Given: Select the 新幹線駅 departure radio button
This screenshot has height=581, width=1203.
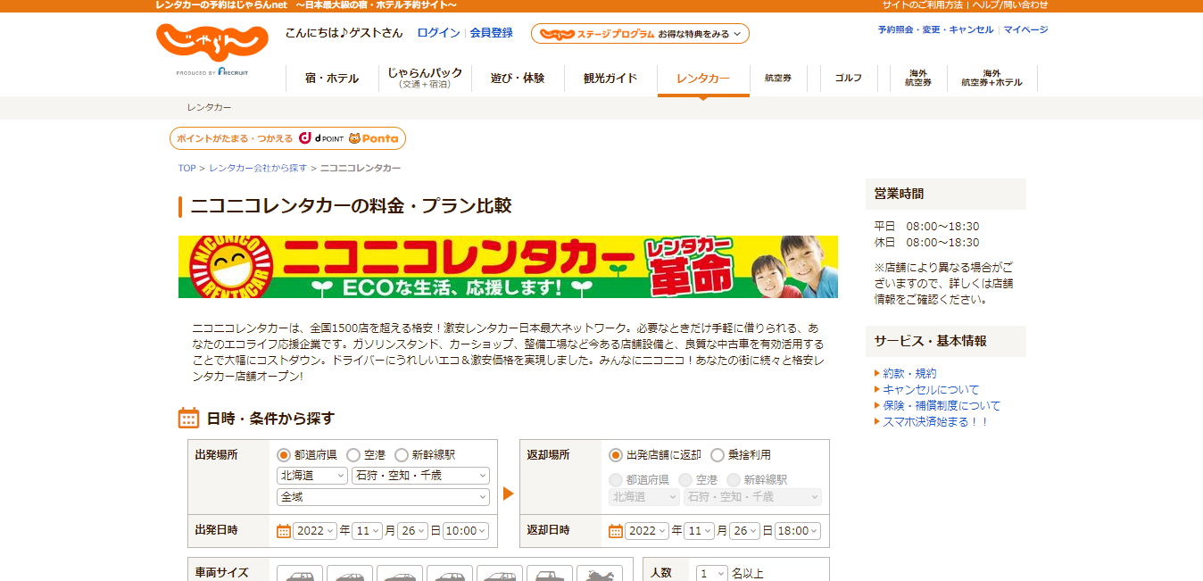Looking at the screenshot, I should point(402,455).
